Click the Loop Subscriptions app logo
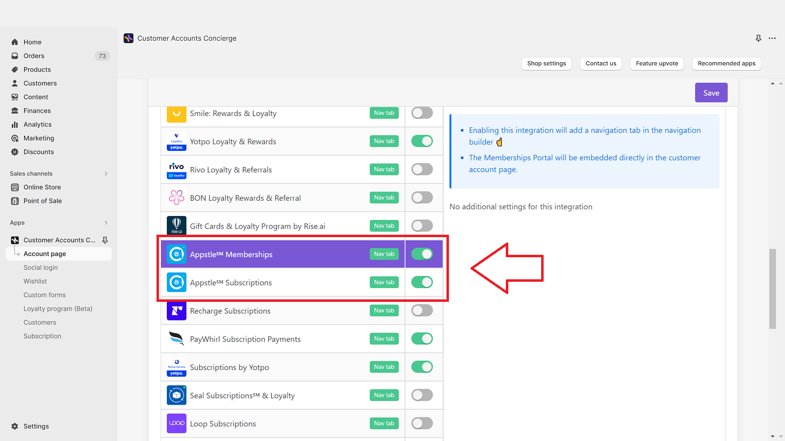This screenshot has width=785, height=441. (177, 423)
